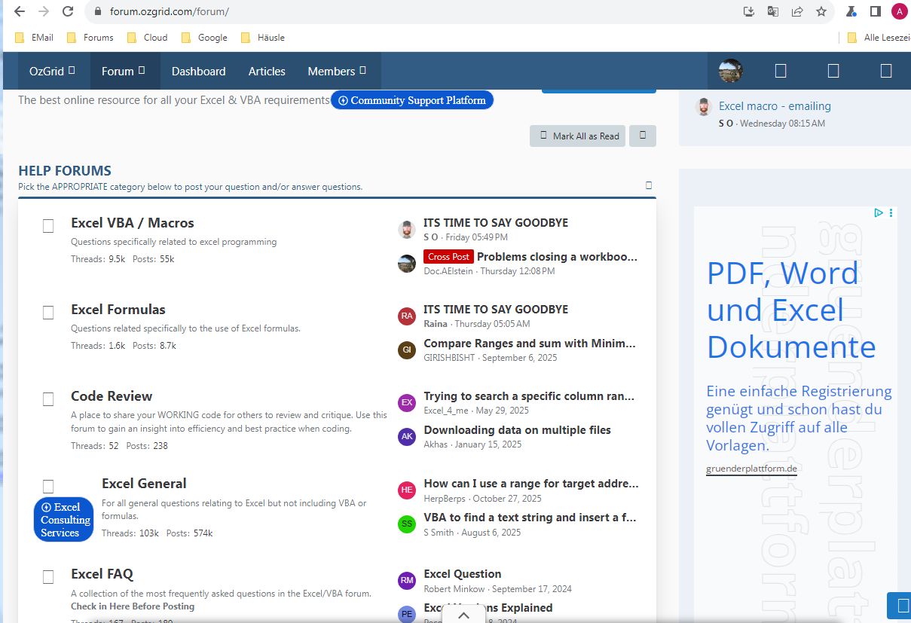The width and height of the screenshot is (911, 623).
Task: Open the Cloud bookmark folder
Action: point(147,37)
